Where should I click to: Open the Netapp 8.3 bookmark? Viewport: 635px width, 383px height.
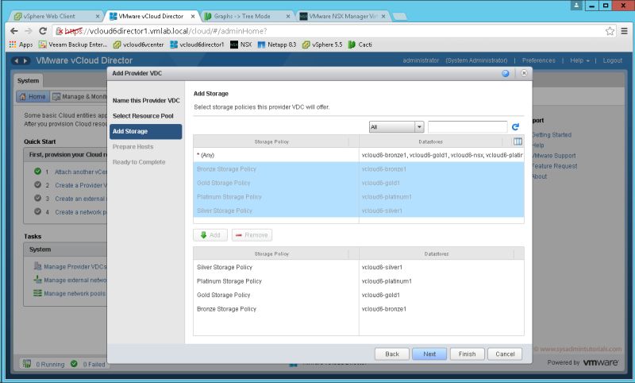(x=277, y=44)
